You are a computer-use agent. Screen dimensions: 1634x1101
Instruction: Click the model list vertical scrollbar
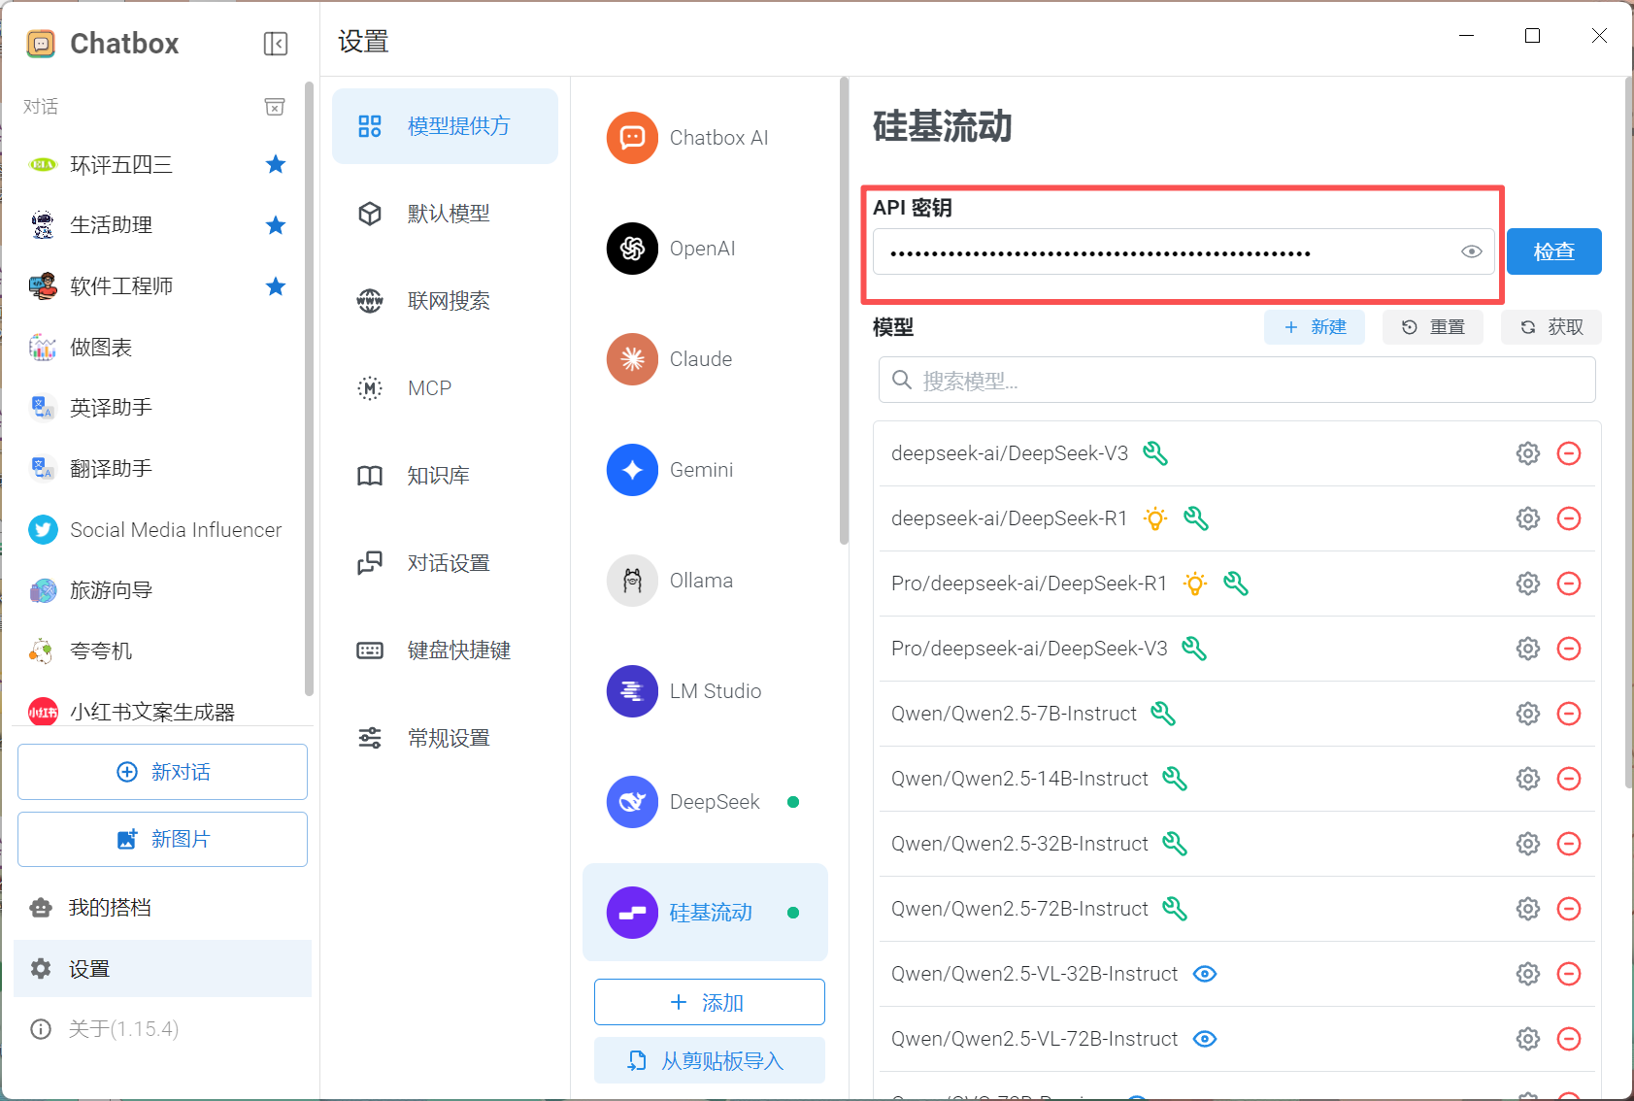coord(1628,437)
